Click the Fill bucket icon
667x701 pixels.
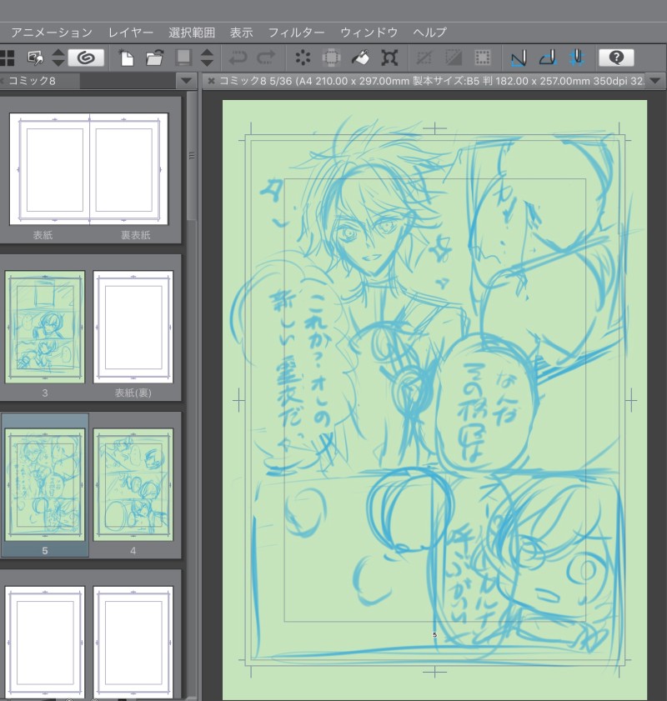360,58
